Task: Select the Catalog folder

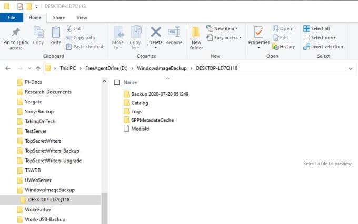Action: [x=136, y=103]
